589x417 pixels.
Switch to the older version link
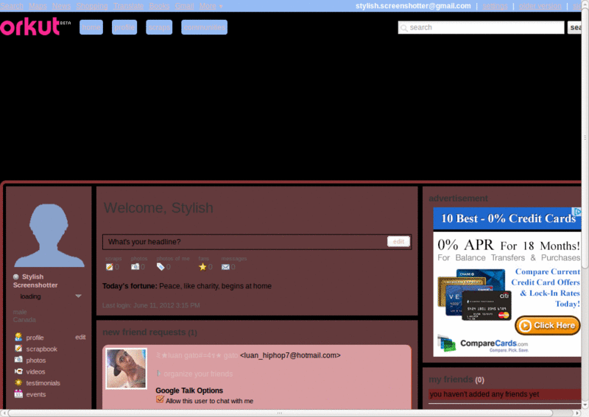(540, 6)
